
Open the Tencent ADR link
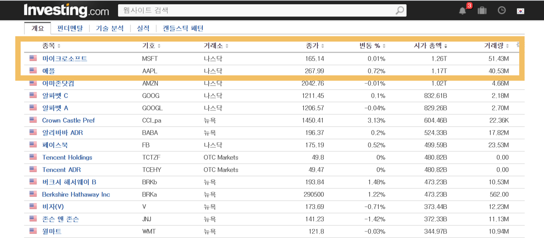coord(61,170)
